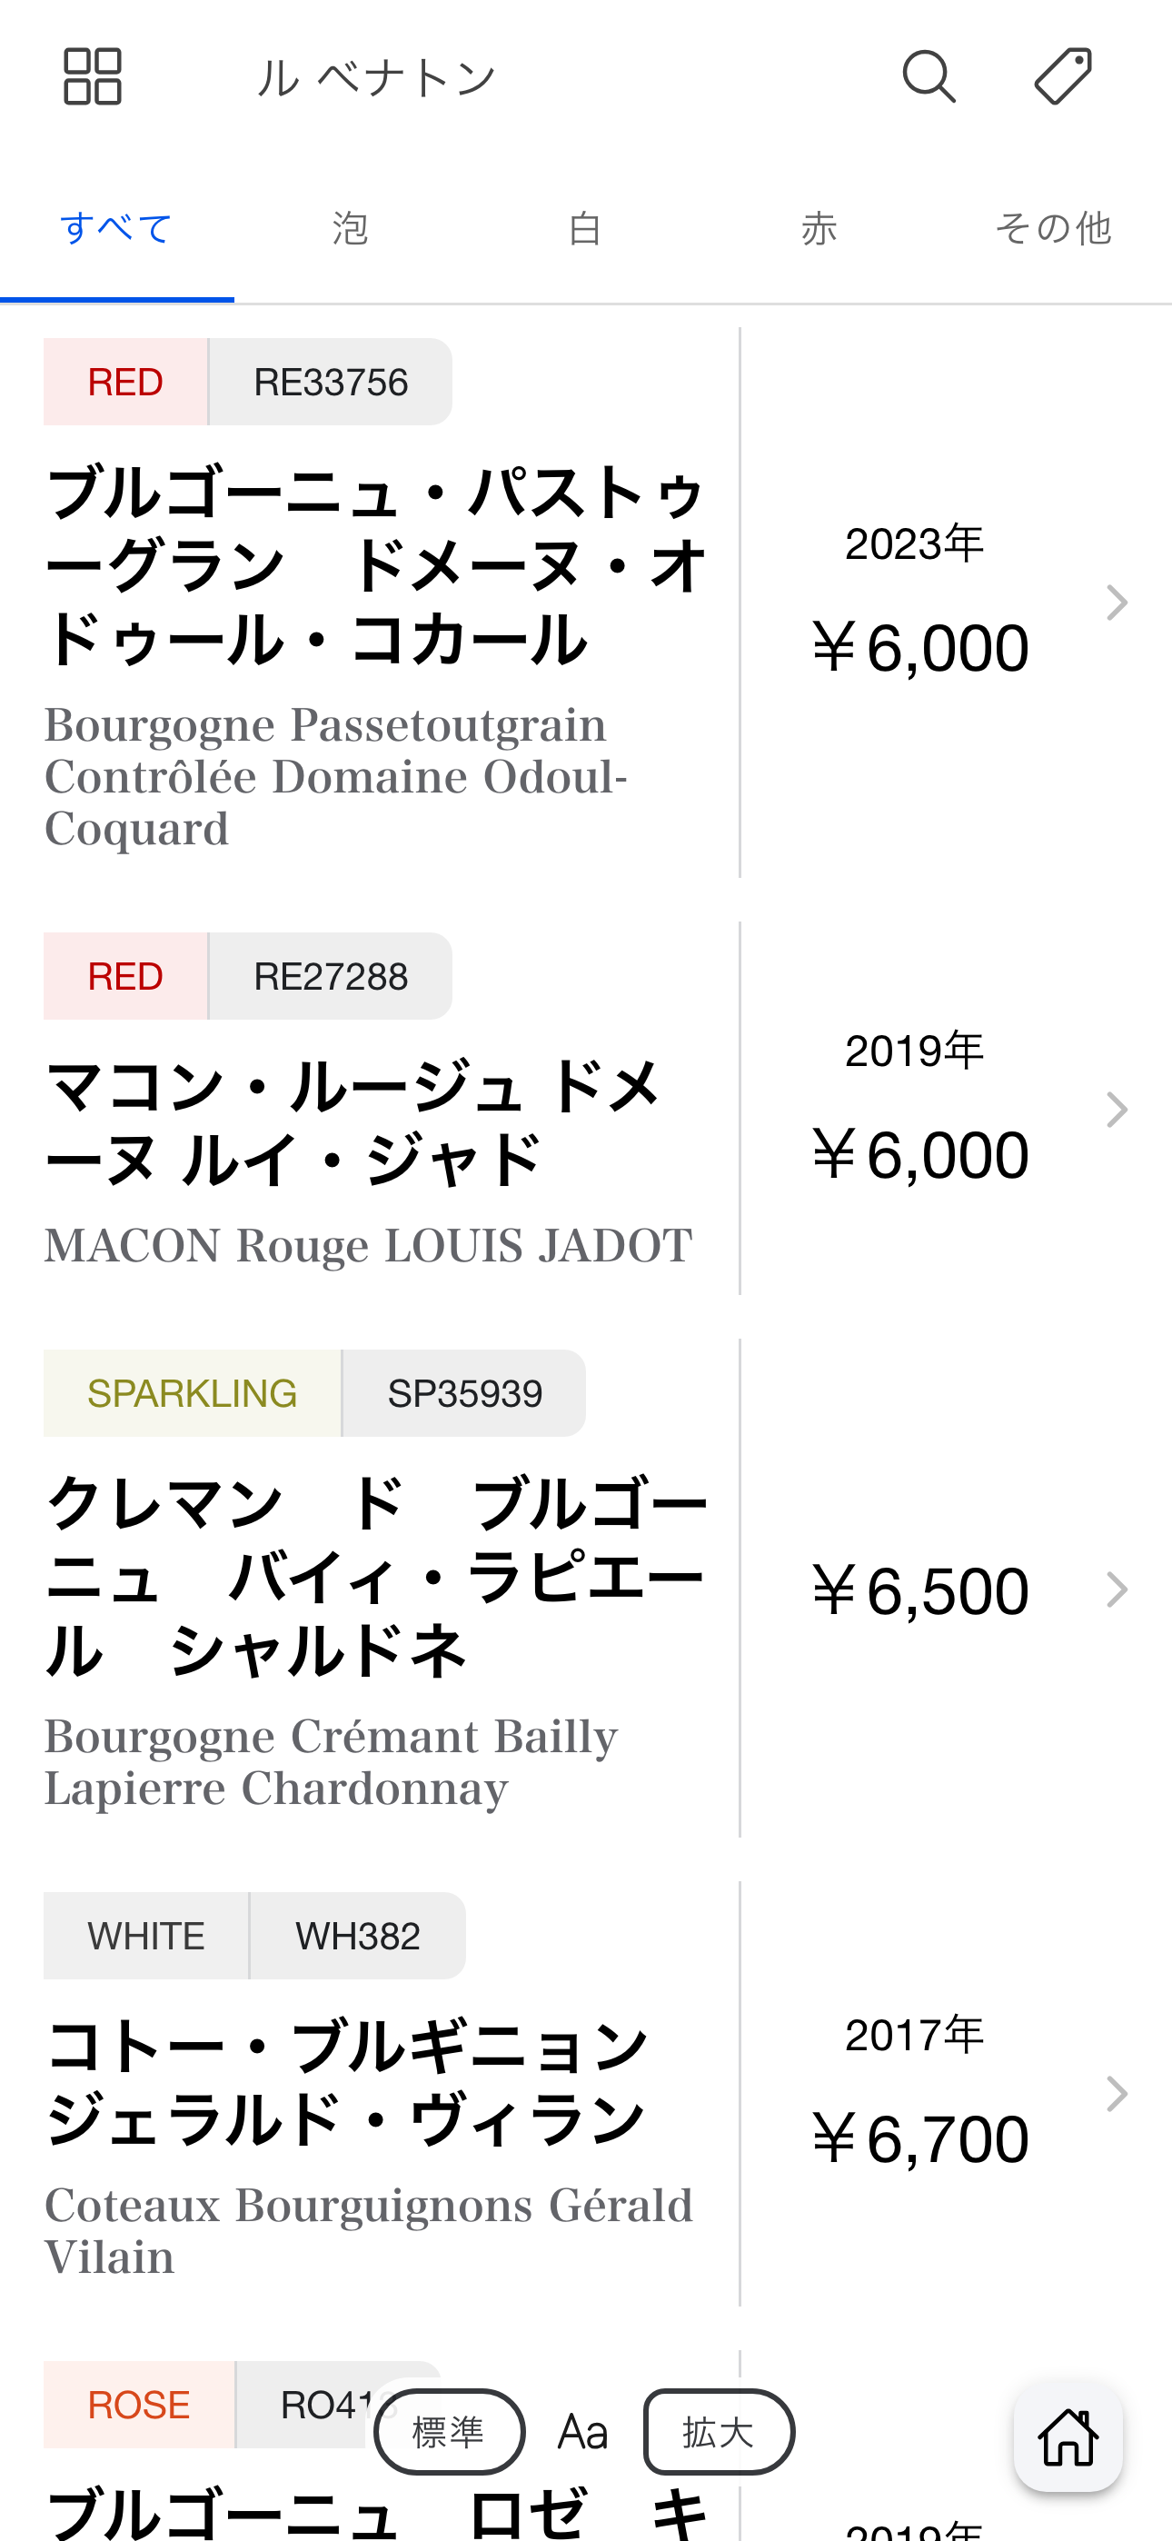Switch to the 泡 tab

click(350, 229)
